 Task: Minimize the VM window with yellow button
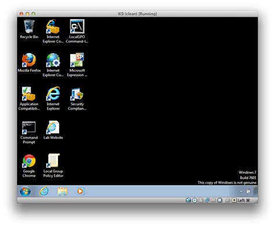click(x=27, y=14)
